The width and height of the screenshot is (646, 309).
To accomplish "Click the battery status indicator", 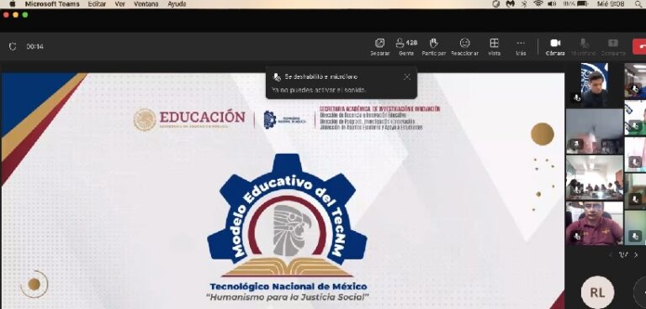I will (x=575, y=3).
